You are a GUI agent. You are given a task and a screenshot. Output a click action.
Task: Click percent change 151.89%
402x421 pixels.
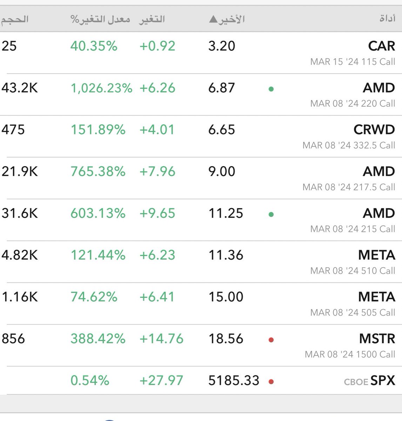click(98, 129)
